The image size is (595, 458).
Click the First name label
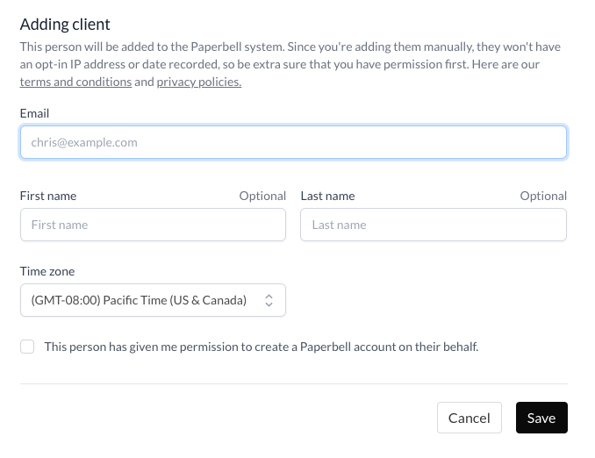pos(48,196)
